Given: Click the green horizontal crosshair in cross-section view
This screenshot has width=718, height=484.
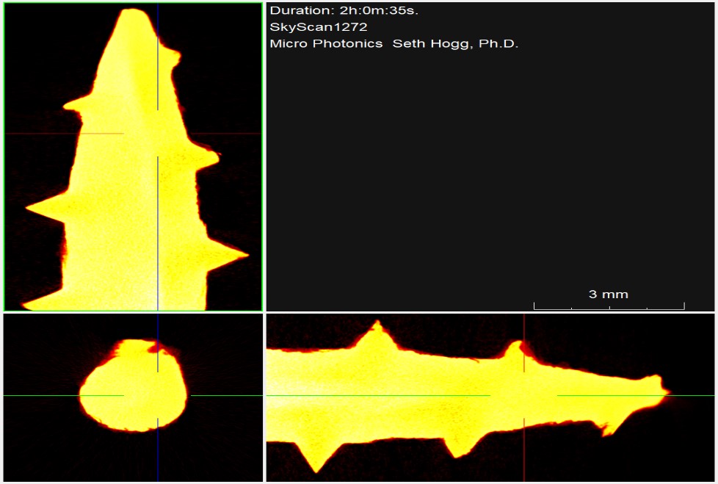Looking at the screenshot, I should (44, 395).
